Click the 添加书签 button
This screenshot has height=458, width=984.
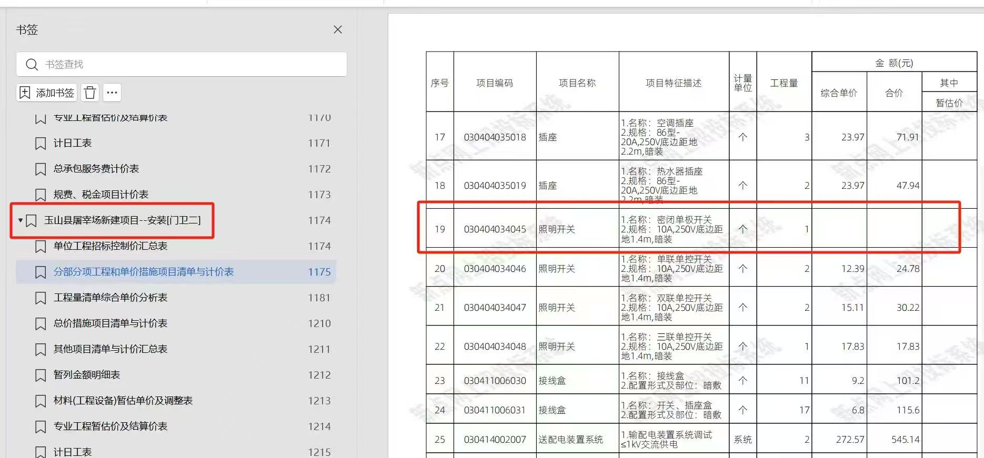coord(47,93)
